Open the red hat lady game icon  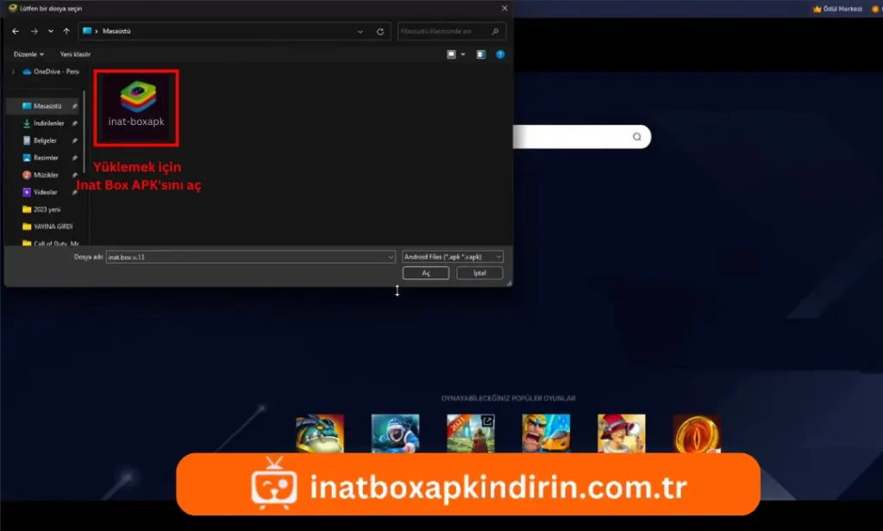[x=622, y=434]
